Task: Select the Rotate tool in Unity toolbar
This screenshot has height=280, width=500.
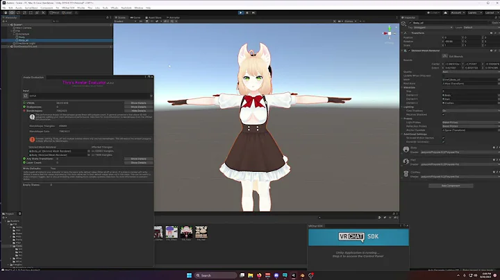Action: [18, 12]
